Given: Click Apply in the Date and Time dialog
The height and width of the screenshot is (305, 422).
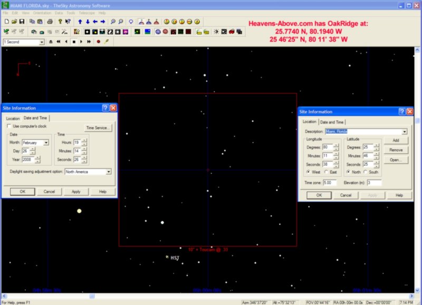Looking at the screenshot, I should (x=76, y=192).
